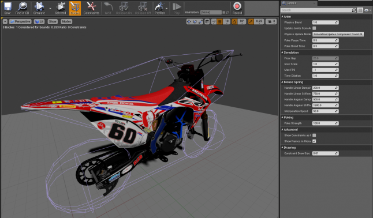Image resolution: width=373 pixels, height=218 pixels.
Task: Toggle Update Joints from Animation checkbox
Action: [x=314, y=28]
